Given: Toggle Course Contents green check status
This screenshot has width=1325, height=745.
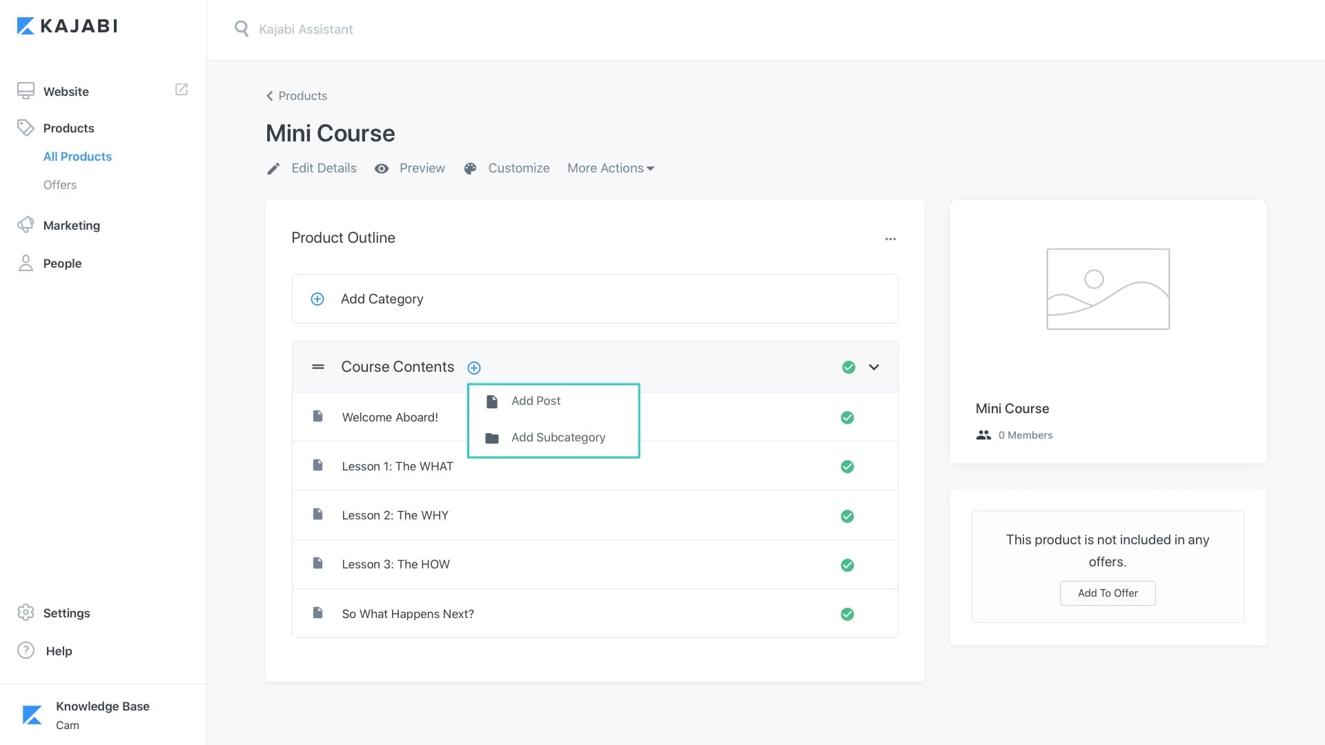Looking at the screenshot, I should [x=849, y=368].
